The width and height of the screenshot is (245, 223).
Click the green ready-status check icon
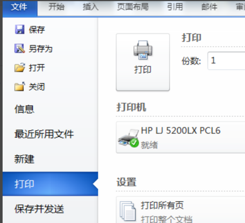134,143
